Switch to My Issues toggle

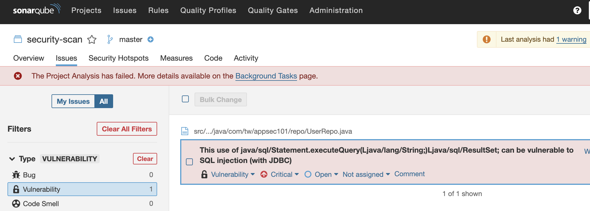73,101
